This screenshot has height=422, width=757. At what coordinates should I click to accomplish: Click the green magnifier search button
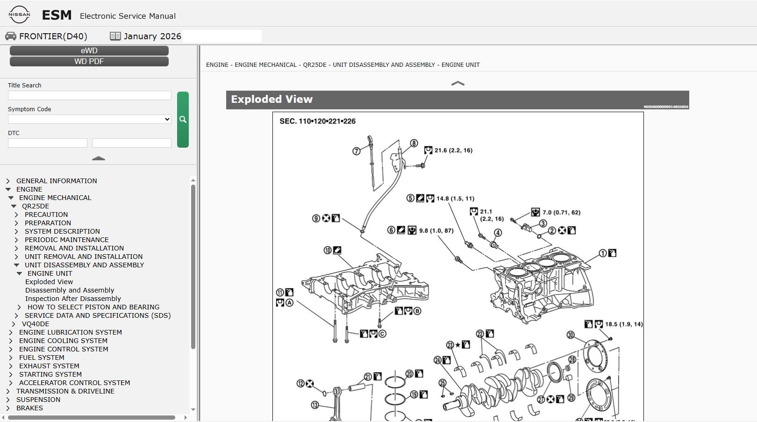coord(183,120)
